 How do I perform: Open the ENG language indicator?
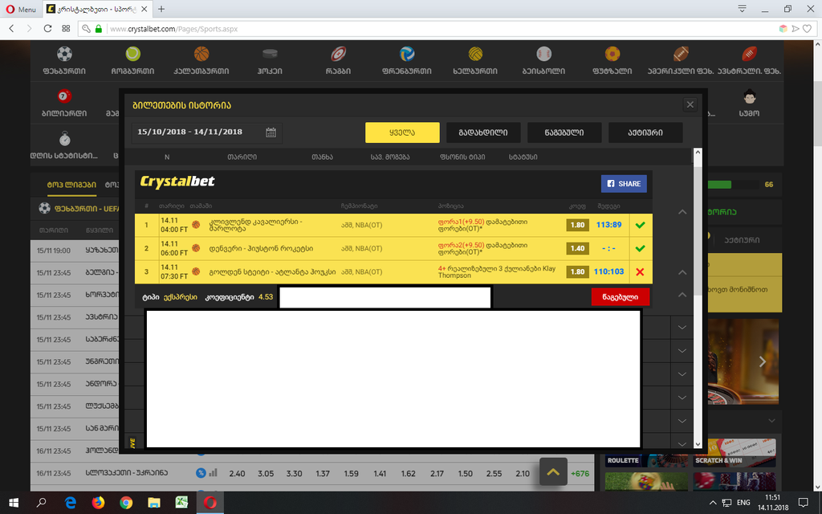pos(743,503)
